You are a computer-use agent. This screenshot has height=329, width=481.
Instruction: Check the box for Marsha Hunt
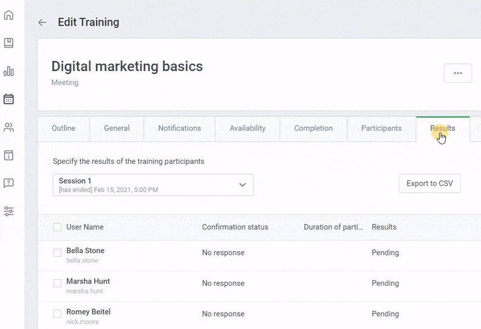[57, 283]
